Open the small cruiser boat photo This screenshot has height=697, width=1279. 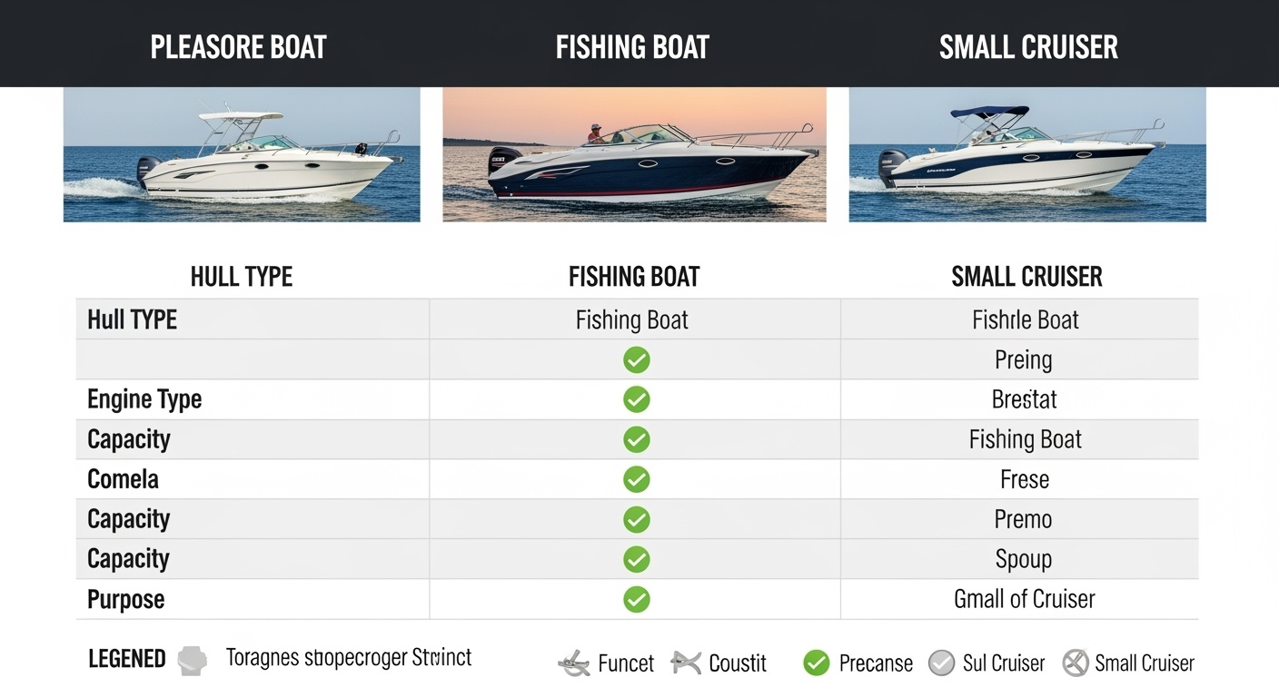pos(1027,154)
